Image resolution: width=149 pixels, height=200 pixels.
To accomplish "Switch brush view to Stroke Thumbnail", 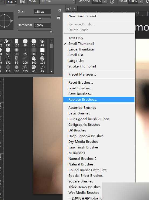I will point(82,66).
